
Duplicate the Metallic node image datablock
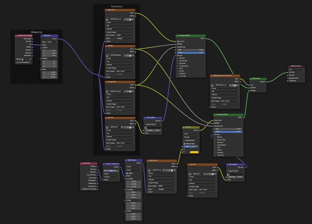tap(127, 55)
